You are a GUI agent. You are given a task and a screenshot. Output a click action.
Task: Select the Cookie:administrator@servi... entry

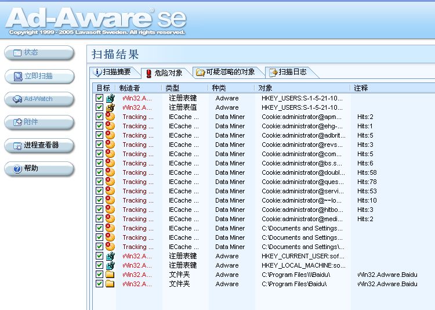pyautogui.click(x=302, y=191)
